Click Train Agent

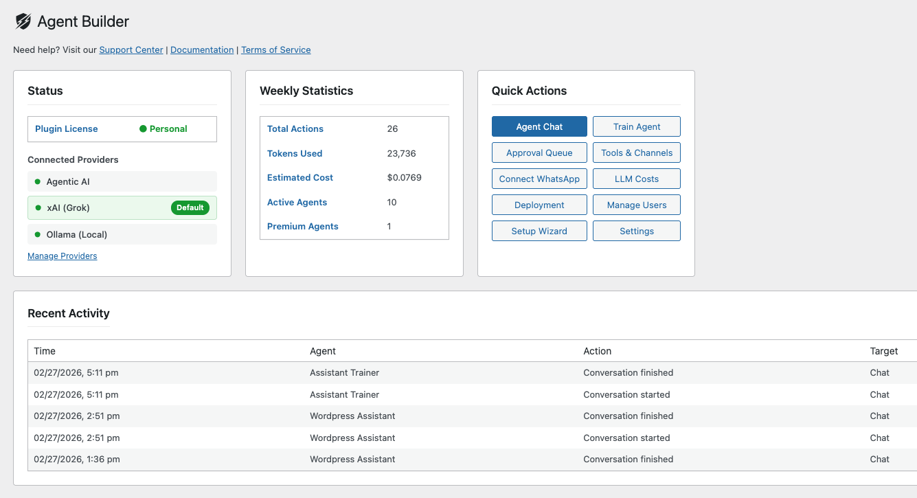coord(636,126)
